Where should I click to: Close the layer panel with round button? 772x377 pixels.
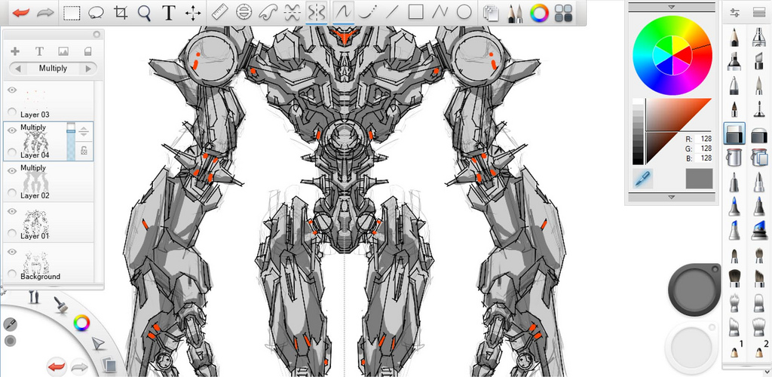(96, 34)
